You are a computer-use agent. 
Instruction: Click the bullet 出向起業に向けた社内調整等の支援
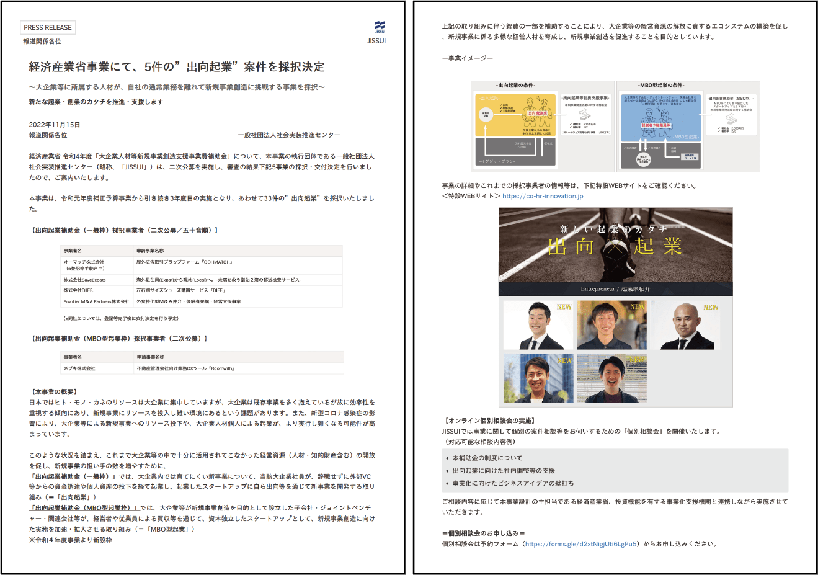click(x=504, y=471)
